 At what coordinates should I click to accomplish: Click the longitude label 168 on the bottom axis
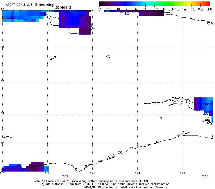tap(47, 173)
